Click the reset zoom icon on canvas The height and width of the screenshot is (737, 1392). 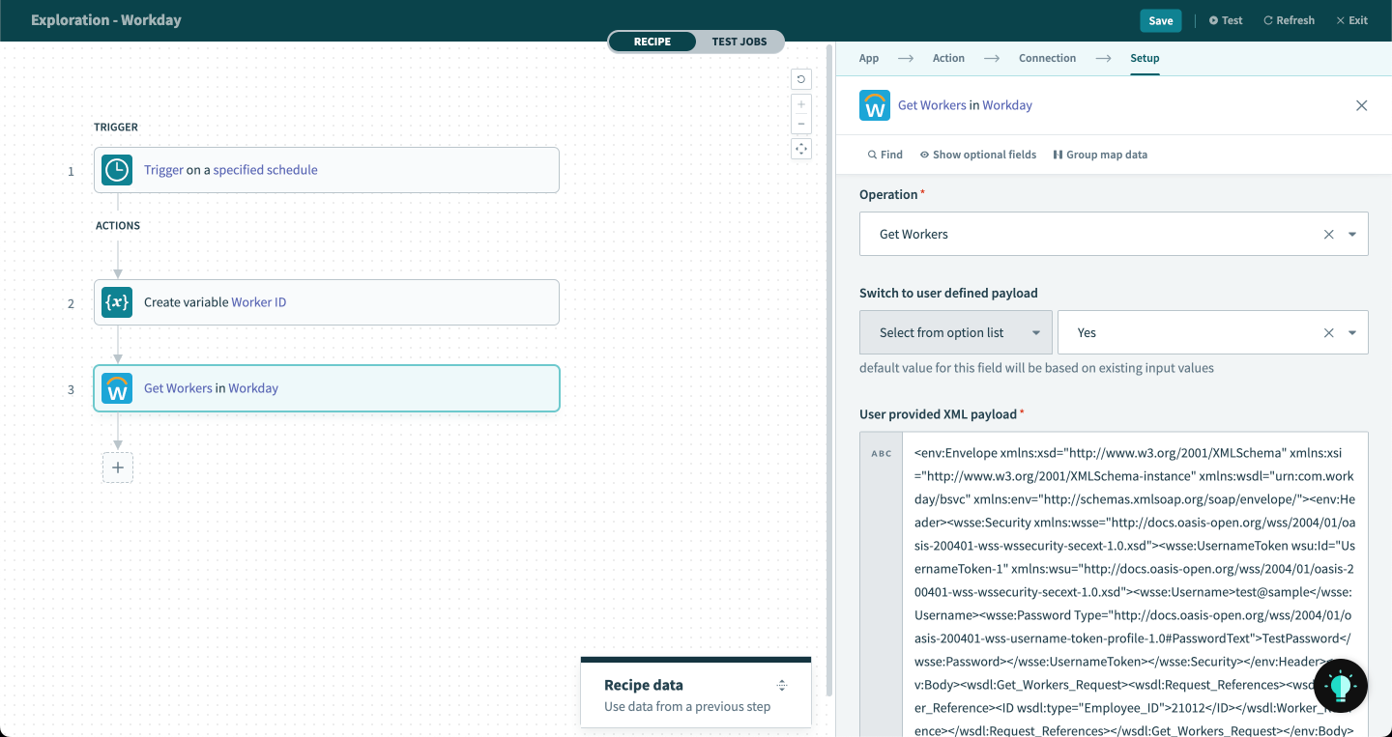pos(800,78)
